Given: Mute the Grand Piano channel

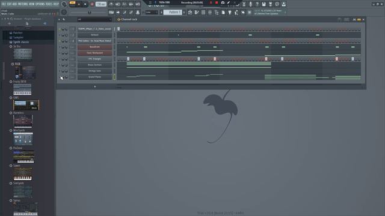Looking at the screenshot, I should click(60, 77).
